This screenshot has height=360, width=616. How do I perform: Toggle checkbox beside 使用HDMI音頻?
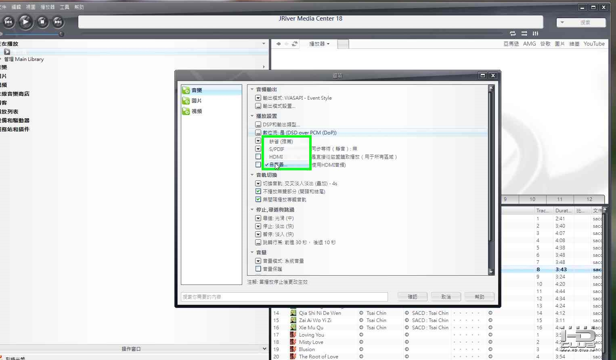(258, 165)
